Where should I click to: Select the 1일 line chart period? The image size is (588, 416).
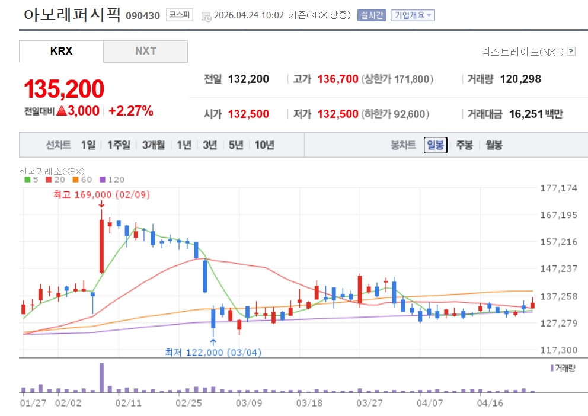(88, 145)
